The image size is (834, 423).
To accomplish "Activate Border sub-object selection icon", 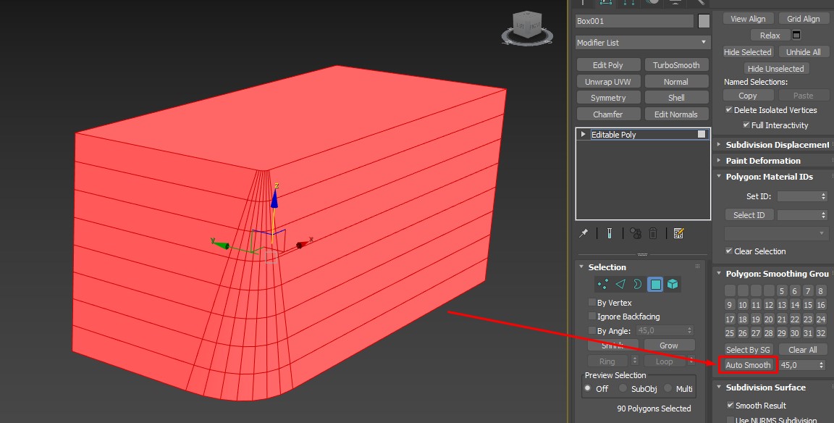I will click(x=638, y=284).
